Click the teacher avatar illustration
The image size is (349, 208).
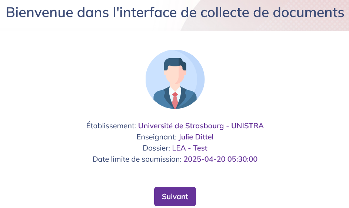tap(175, 79)
